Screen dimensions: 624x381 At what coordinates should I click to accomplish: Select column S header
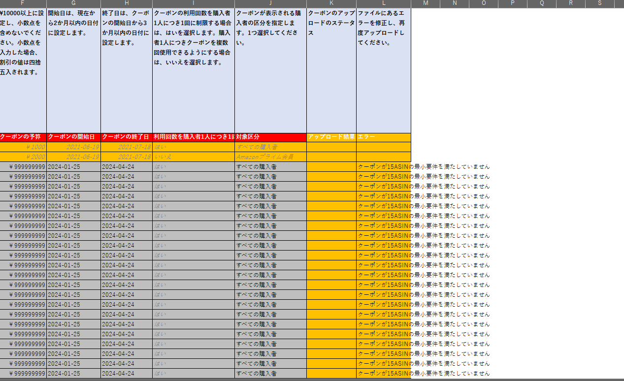pyautogui.click(x=600, y=3)
